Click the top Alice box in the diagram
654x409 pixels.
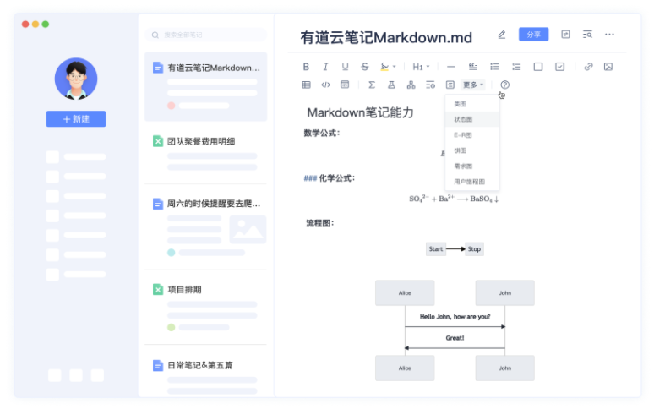(405, 292)
